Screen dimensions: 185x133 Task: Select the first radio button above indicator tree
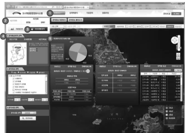click(12, 72)
